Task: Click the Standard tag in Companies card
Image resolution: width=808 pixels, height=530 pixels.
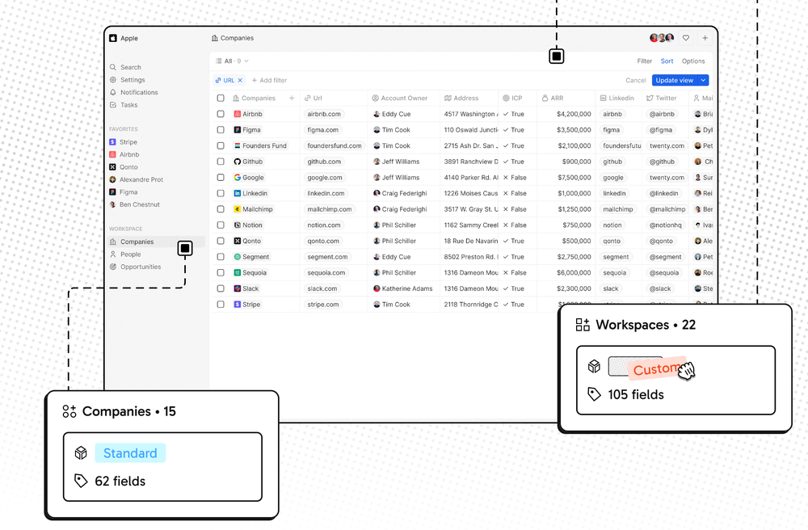Action: click(130, 452)
